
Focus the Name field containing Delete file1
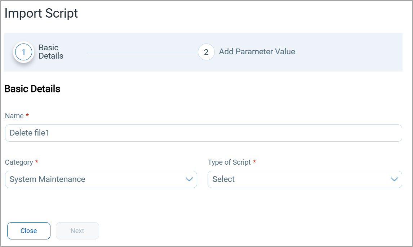[203, 133]
